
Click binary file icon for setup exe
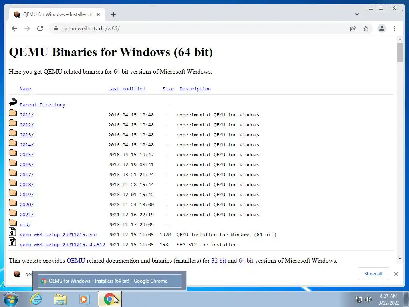tap(12, 232)
